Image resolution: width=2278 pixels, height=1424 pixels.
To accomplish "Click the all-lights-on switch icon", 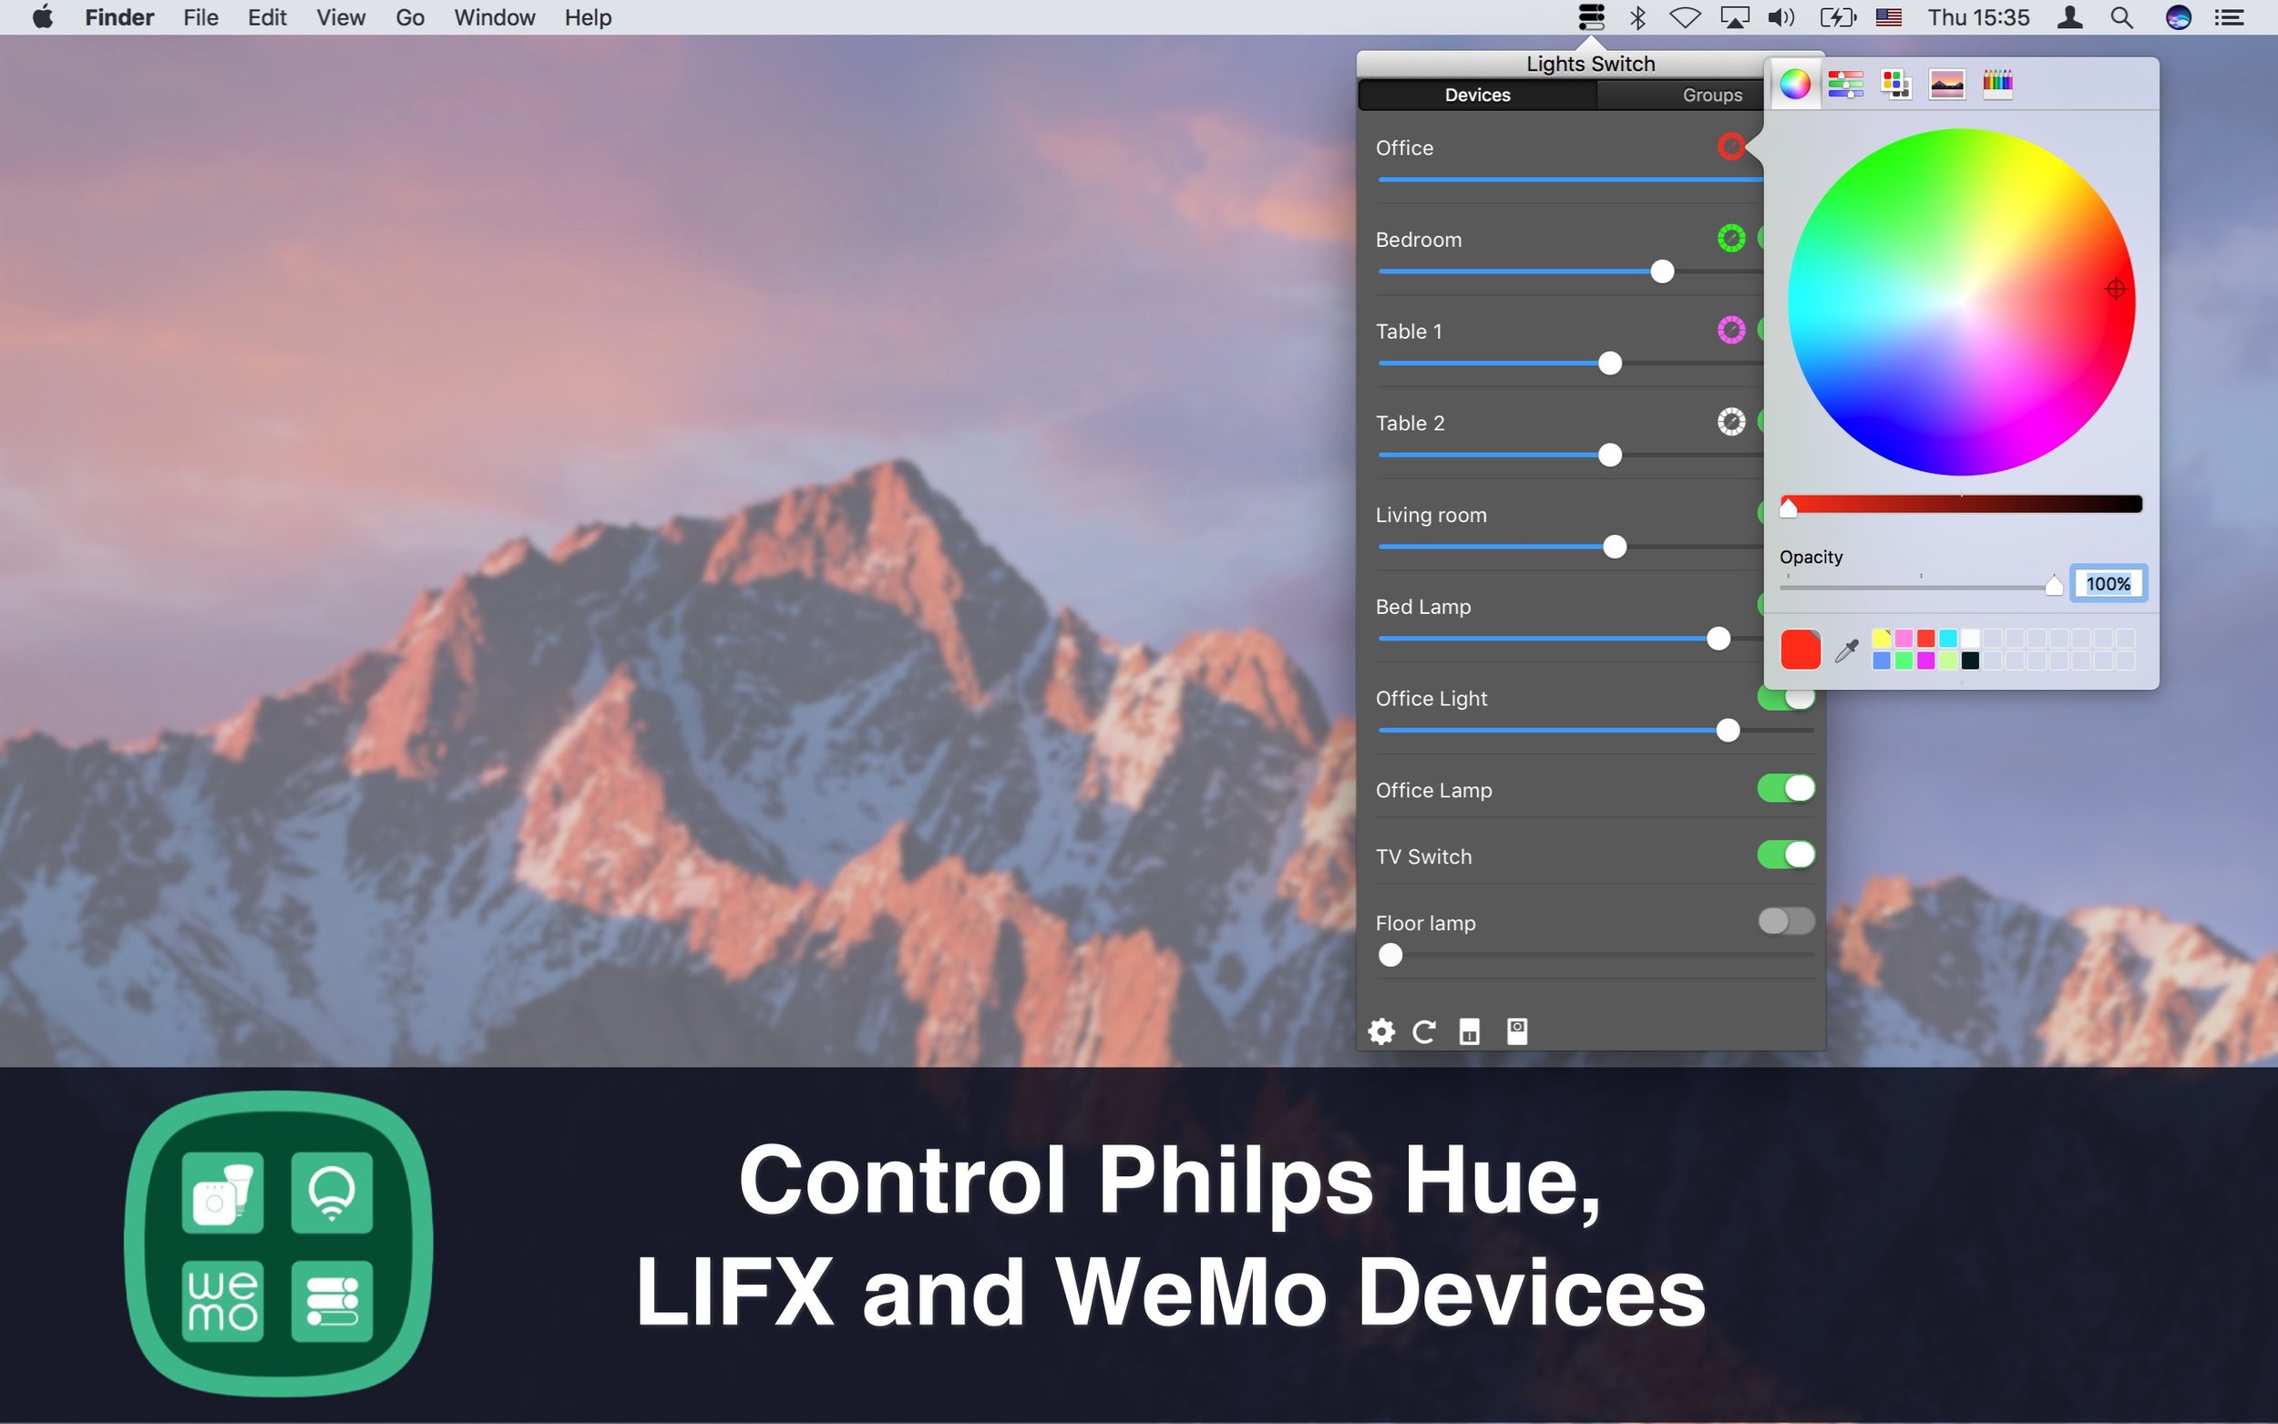I will [x=1469, y=1031].
